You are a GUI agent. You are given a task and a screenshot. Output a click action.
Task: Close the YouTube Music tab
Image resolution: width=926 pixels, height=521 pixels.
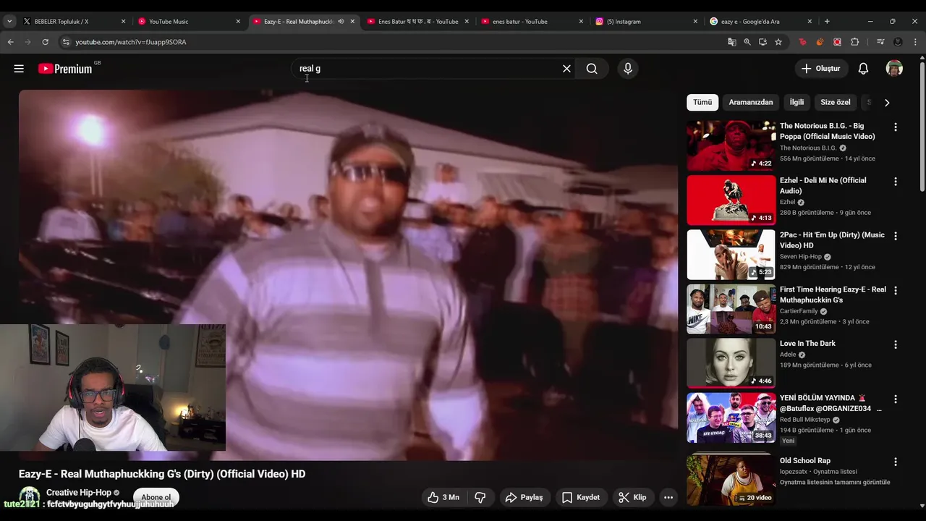(x=238, y=22)
